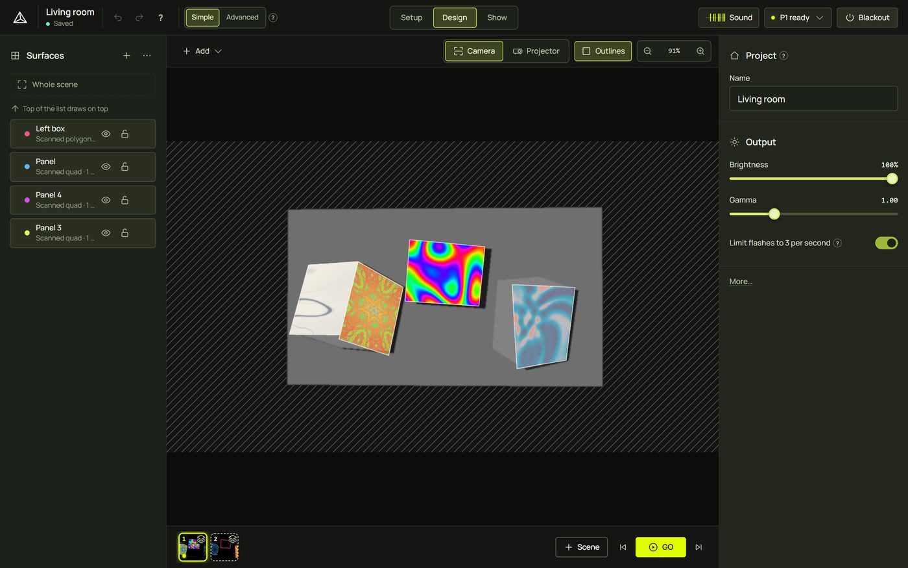Open the More... output link
The height and width of the screenshot is (568, 908).
[741, 282]
